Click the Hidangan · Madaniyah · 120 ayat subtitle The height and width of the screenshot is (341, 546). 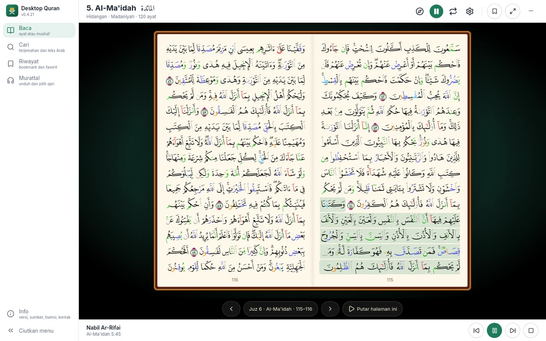[x=121, y=17]
